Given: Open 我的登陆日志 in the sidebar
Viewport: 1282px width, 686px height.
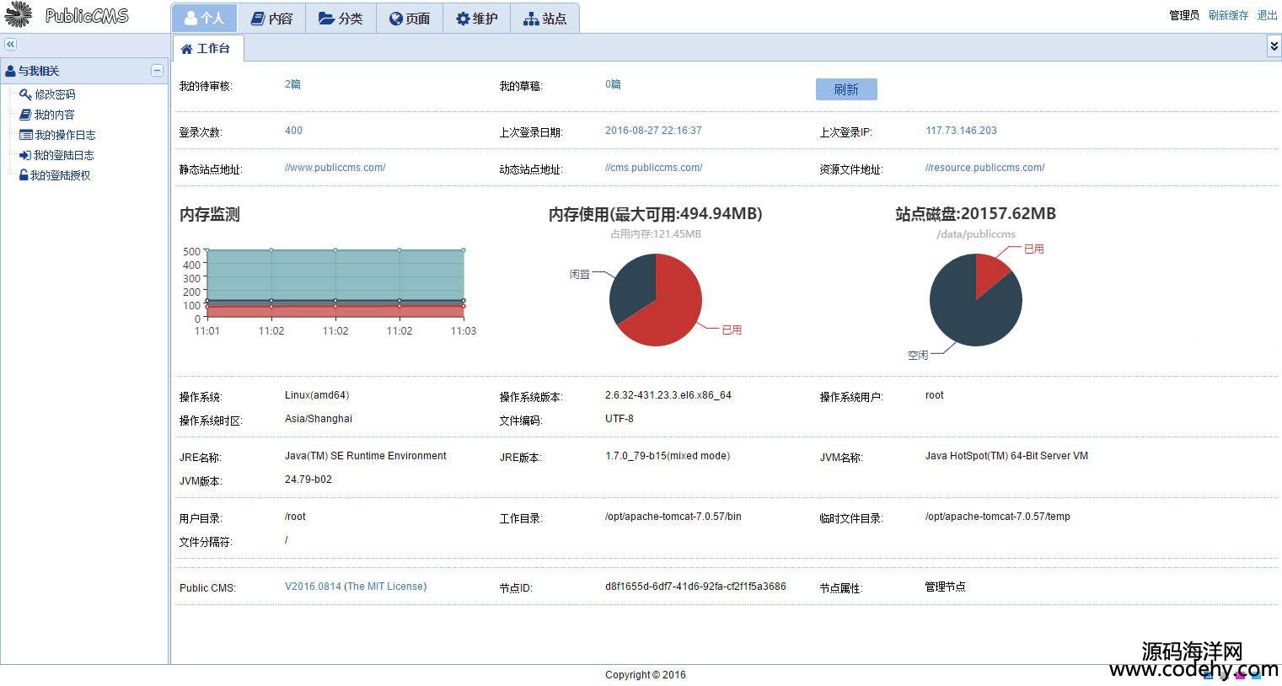Looking at the screenshot, I should coord(63,155).
